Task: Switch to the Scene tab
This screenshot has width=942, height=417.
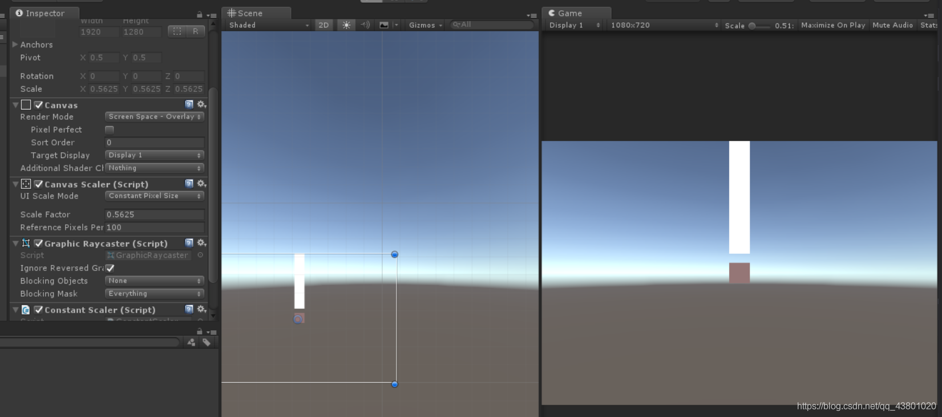Action: click(256, 13)
